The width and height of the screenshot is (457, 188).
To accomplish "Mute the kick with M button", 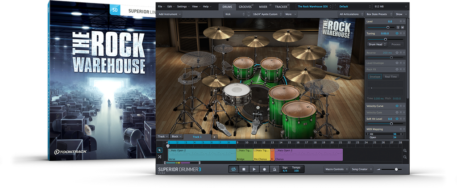I will [403, 27].
